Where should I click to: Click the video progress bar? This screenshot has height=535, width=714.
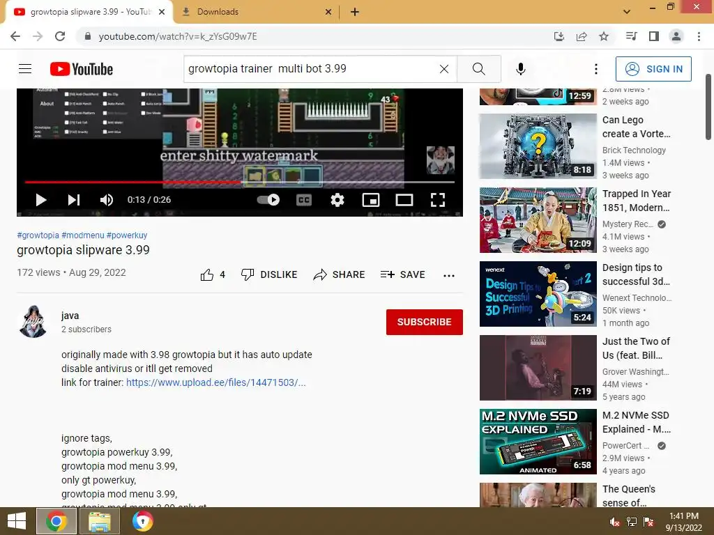coord(240,182)
